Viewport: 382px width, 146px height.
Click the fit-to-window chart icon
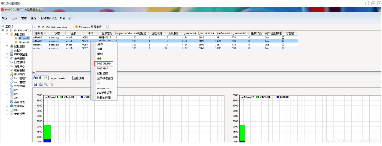[x=41, y=84]
